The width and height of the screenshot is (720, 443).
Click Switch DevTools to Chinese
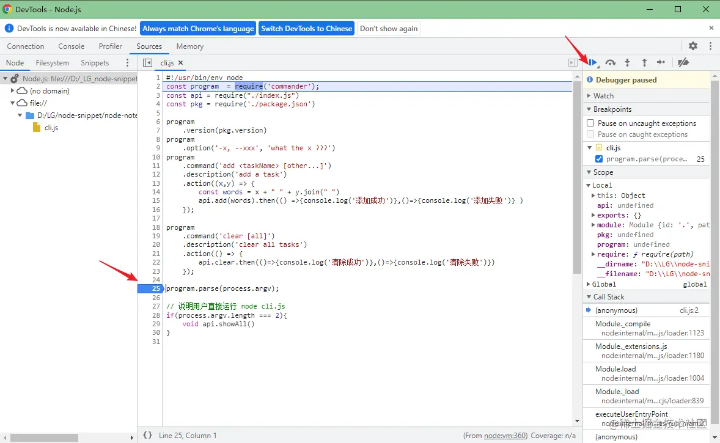[306, 29]
